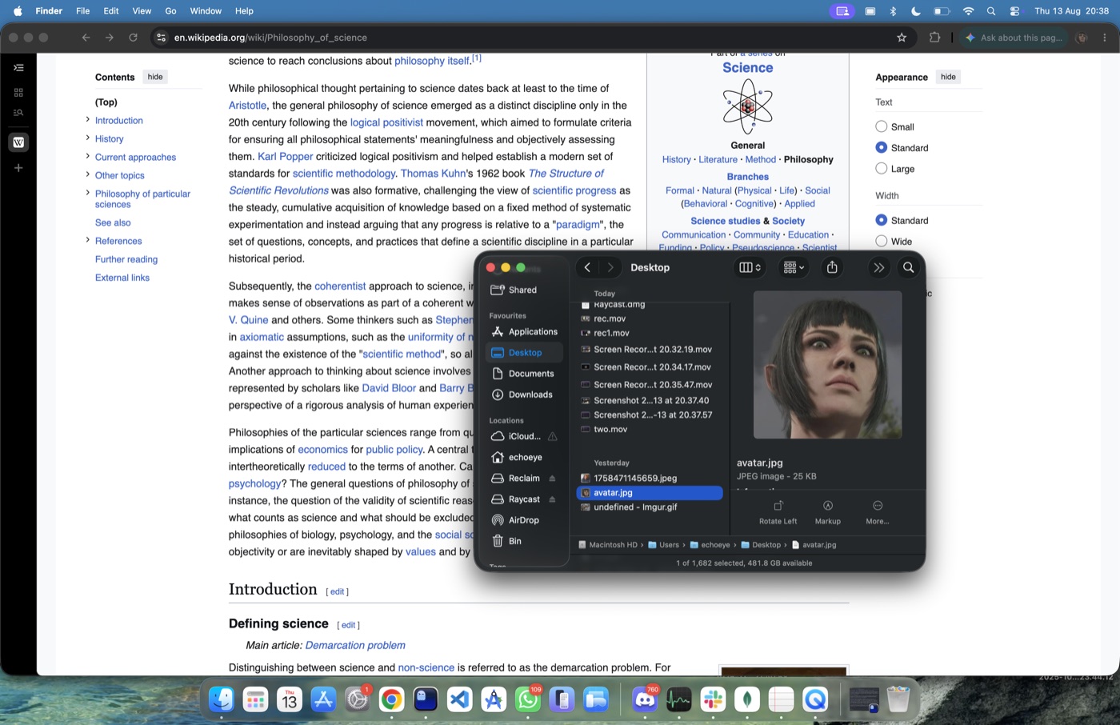Click avatar.jpg preview image in Finder
Viewport: 1120px width, 725px height.
click(x=827, y=365)
